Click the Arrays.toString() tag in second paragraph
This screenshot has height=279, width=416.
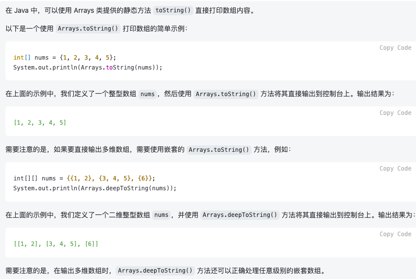coord(88,29)
